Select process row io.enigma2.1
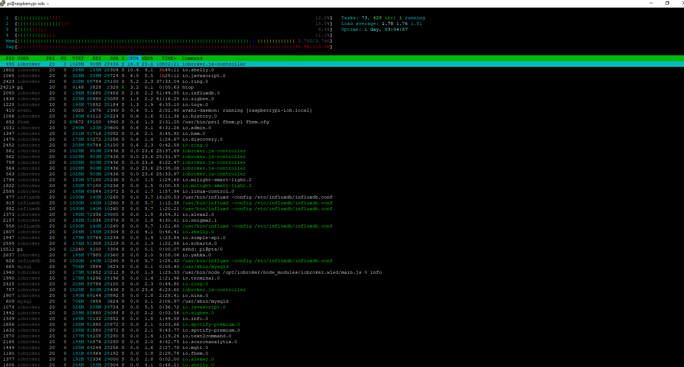 coord(342,220)
